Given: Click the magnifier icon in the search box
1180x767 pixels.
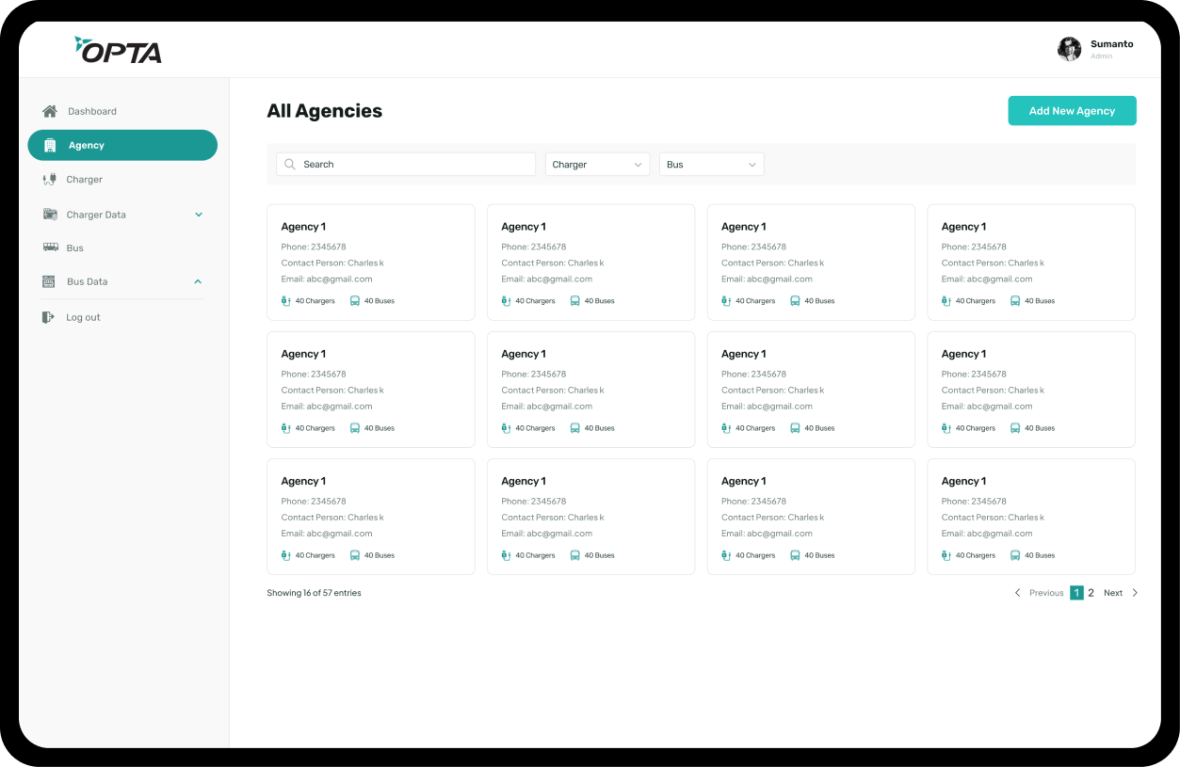Looking at the screenshot, I should (290, 164).
